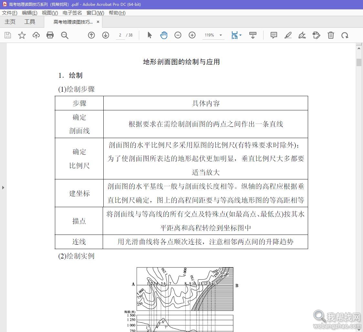363x332 pixels.
Task: Open the 文件(F) menu
Action: point(9,13)
